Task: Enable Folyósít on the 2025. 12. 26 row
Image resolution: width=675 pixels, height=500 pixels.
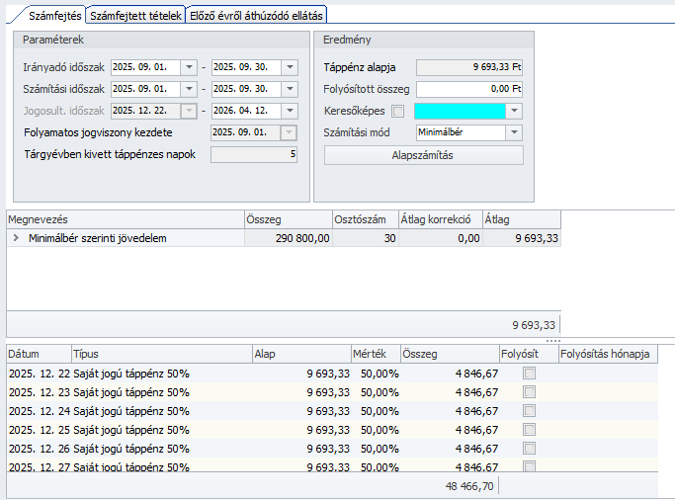Action: 530,449
